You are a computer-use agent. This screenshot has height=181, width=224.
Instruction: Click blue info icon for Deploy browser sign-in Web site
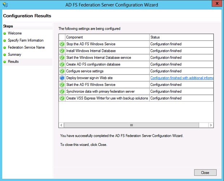click(x=62, y=78)
